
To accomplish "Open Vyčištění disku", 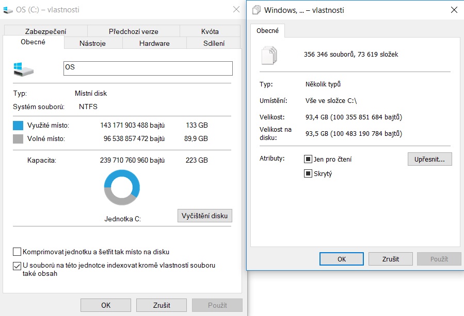I will [205, 216].
